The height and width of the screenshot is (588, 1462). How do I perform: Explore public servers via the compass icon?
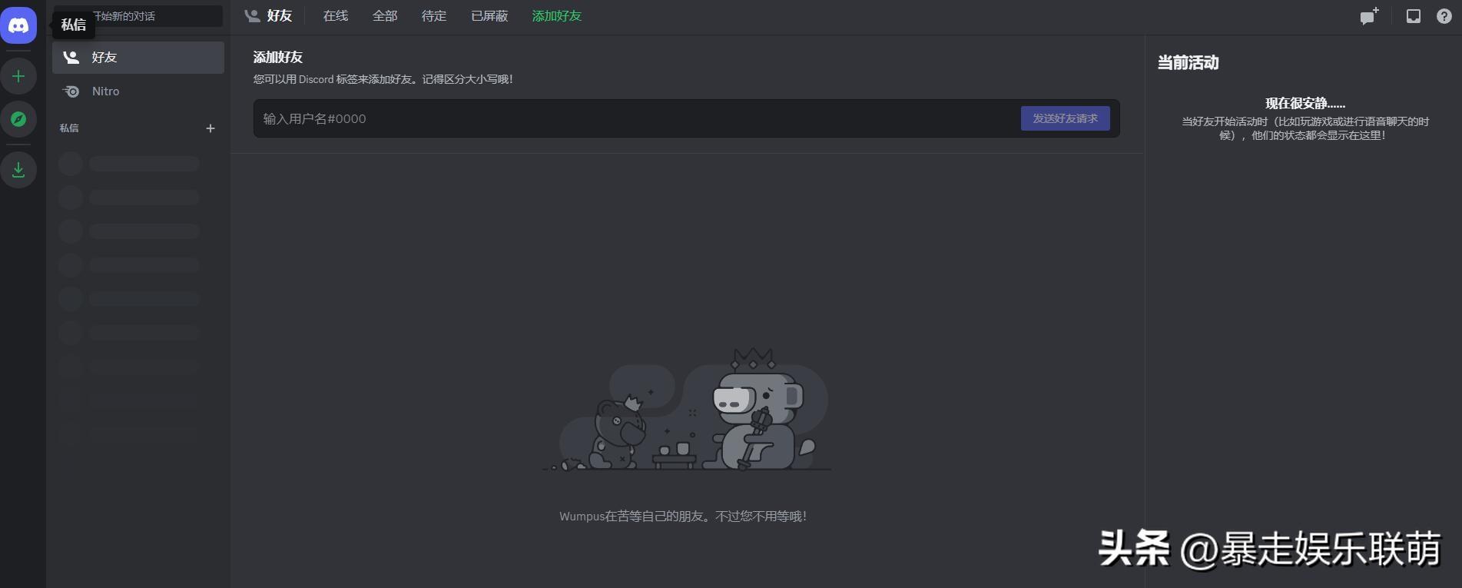18,119
